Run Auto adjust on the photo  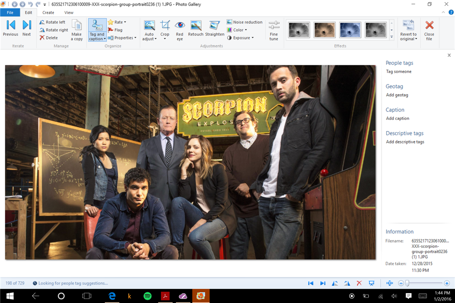149,30
